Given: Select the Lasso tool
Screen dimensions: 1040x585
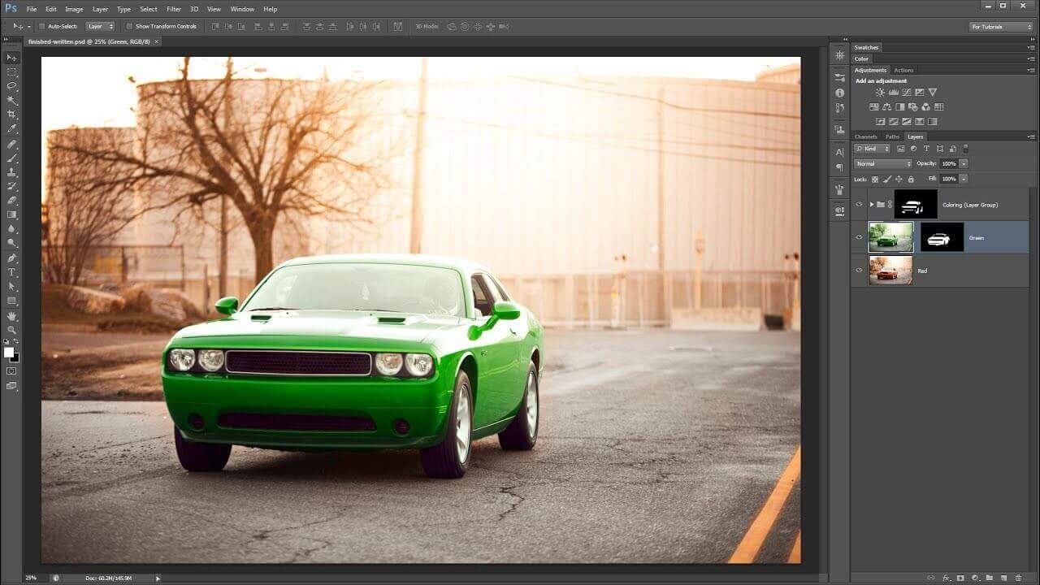Looking at the screenshot, I should click(11, 86).
